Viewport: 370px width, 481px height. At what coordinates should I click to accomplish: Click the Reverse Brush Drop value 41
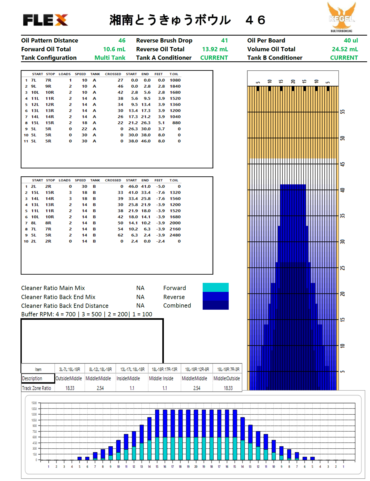tap(224, 41)
